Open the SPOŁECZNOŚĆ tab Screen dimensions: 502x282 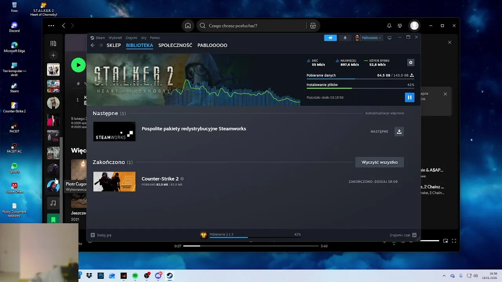175,45
